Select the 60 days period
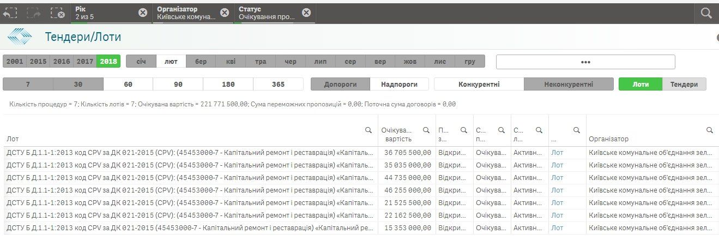Viewport: 719px width, 240px height. click(128, 84)
